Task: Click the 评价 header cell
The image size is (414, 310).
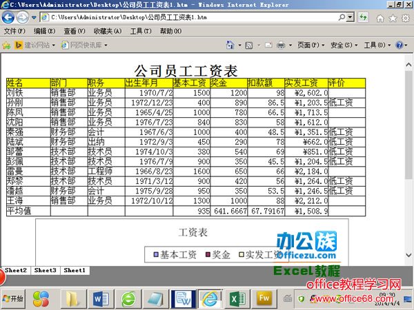Action: [x=346, y=83]
